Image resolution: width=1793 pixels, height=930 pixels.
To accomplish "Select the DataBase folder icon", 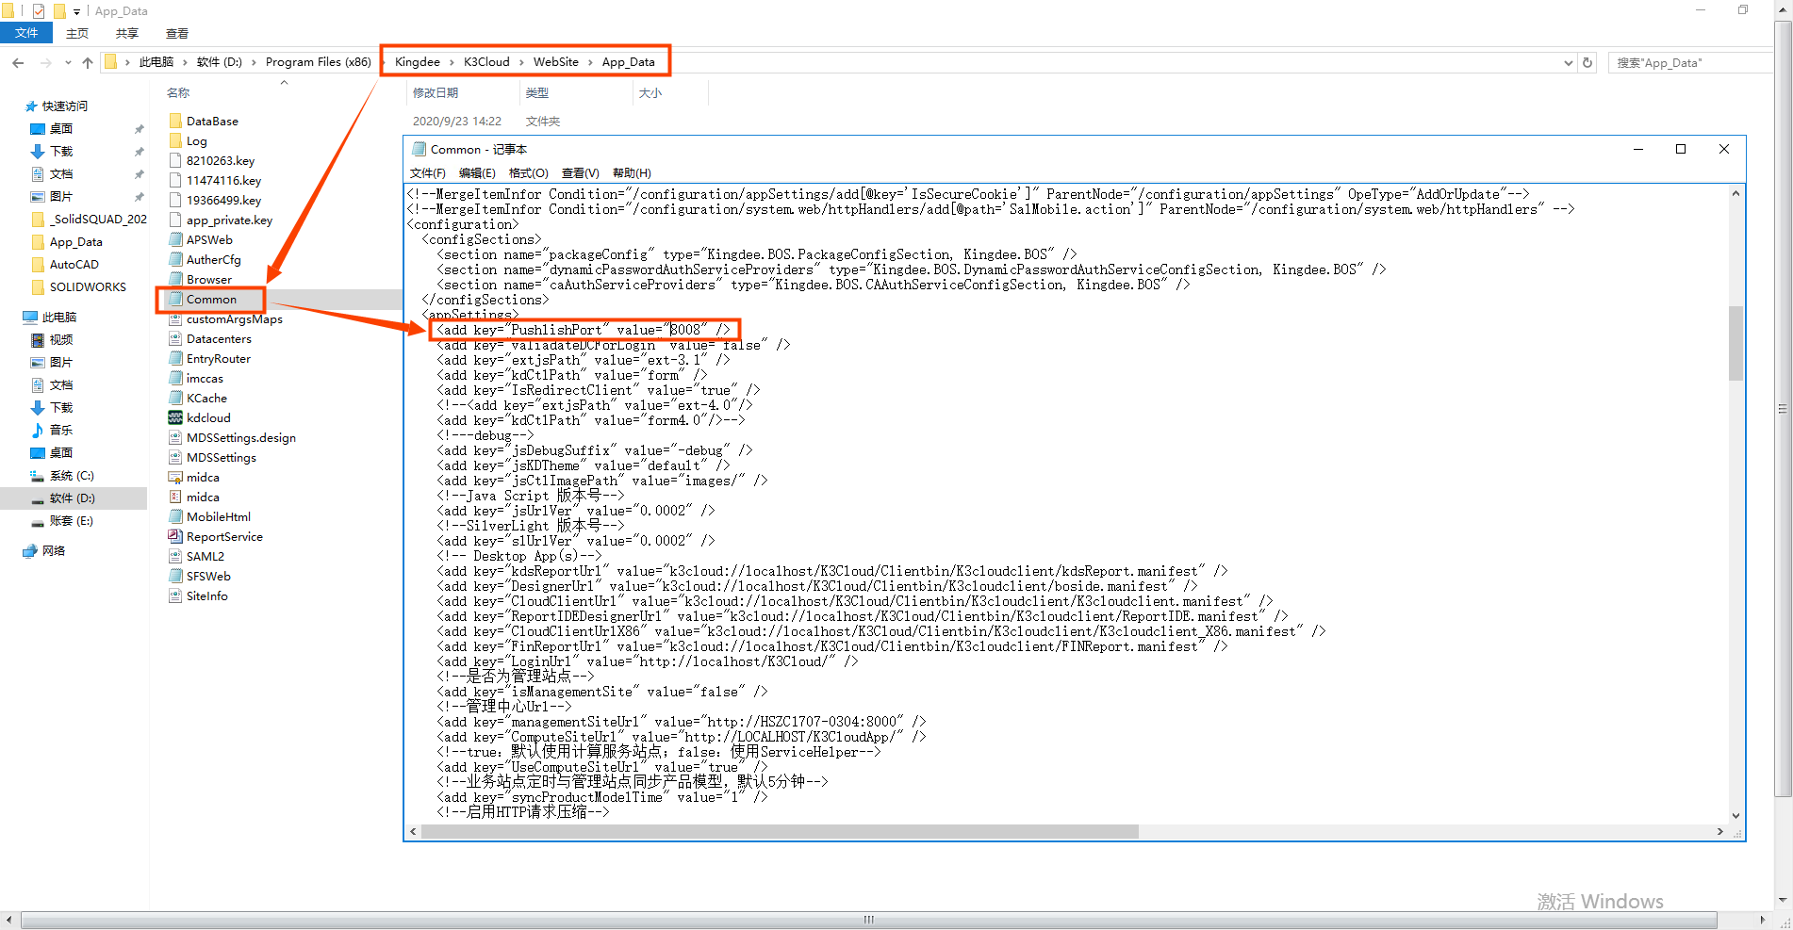I will click(175, 121).
